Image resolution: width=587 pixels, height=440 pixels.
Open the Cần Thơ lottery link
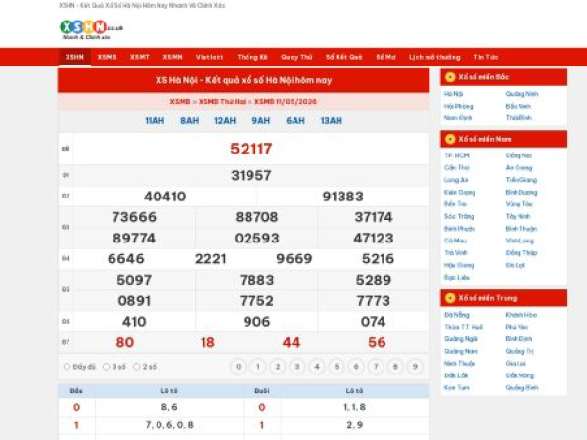click(457, 167)
